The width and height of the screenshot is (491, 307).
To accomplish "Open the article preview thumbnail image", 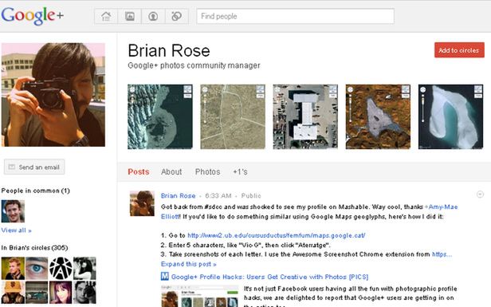I will pyautogui.click(x=200, y=296).
